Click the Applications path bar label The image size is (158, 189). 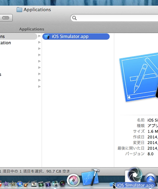[x=32, y=29]
